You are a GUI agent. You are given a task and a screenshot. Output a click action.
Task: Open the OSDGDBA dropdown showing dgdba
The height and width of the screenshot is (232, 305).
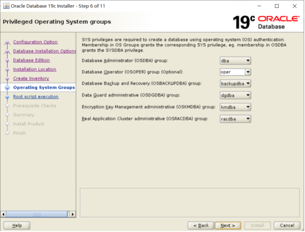pyautogui.click(x=235, y=95)
